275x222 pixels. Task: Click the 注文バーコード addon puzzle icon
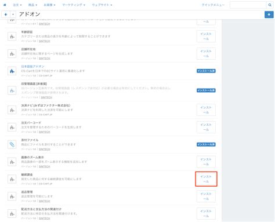(12, 127)
